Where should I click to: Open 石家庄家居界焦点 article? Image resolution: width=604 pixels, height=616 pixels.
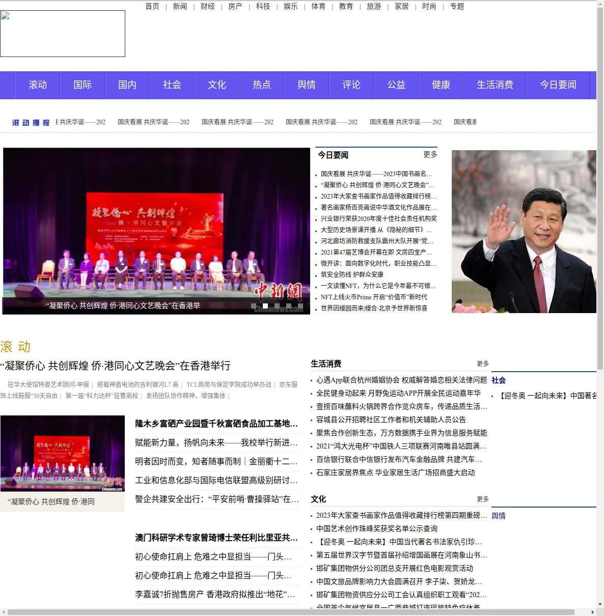point(396,473)
